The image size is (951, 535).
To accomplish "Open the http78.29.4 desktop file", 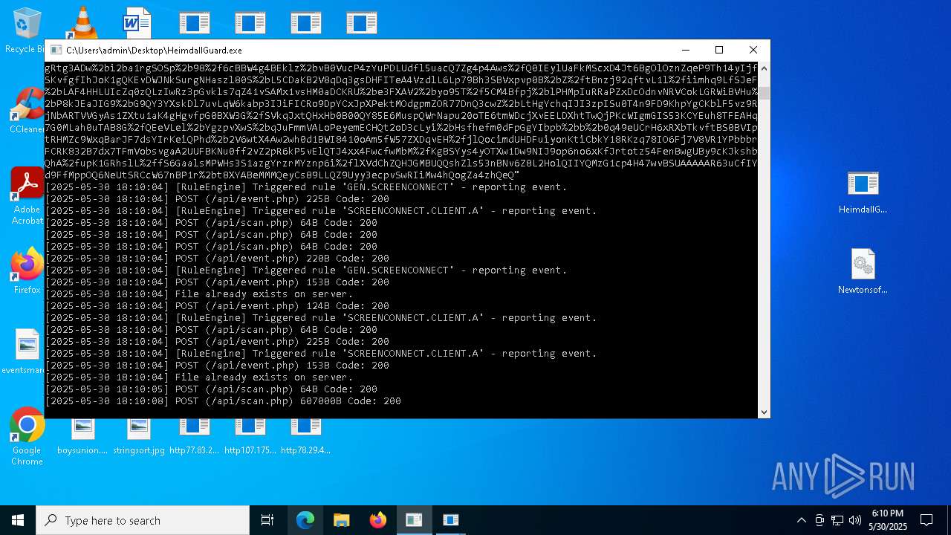I will coord(305,437).
